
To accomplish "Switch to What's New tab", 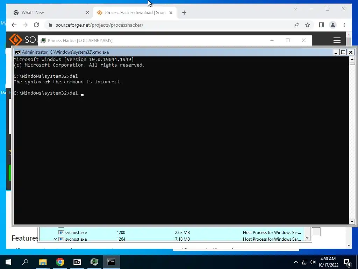I will click(50, 13).
